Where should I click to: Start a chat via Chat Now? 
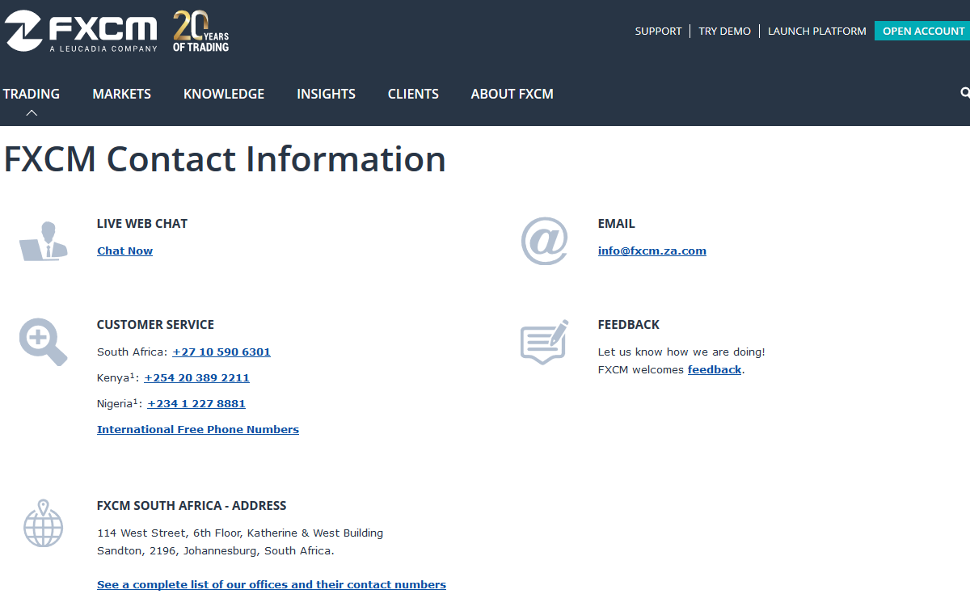(124, 251)
